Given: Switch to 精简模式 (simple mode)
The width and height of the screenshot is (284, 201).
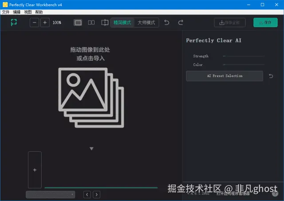Looking at the screenshot, I should pyautogui.click(x=122, y=23).
